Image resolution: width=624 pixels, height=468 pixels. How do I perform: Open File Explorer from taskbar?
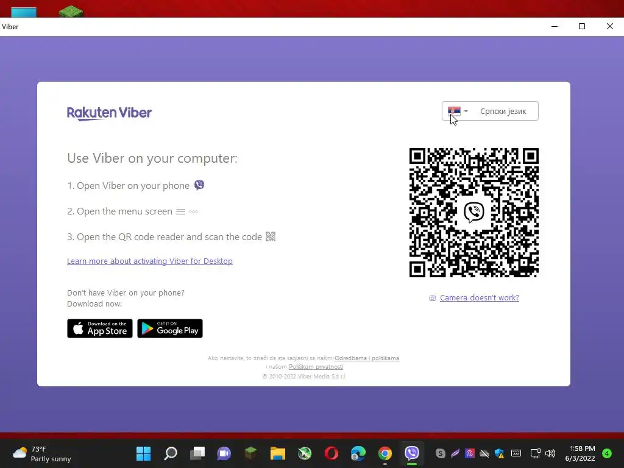point(277,453)
